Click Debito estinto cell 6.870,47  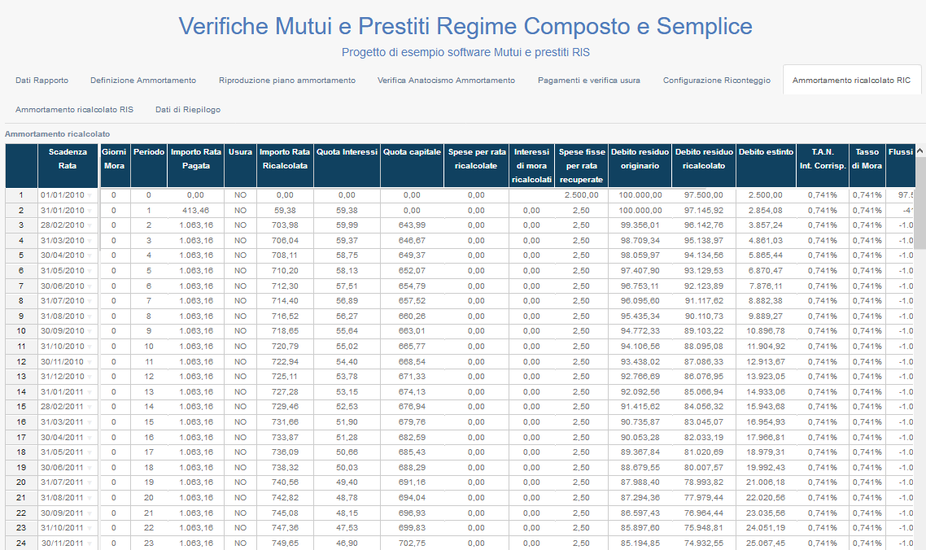point(766,271)
